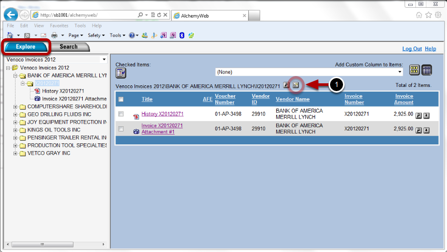Expand COMPUTERSHARE SHAREHOLDER folder node
The height and width of the screenshot is (252, 447).
(x=16, y=107)
